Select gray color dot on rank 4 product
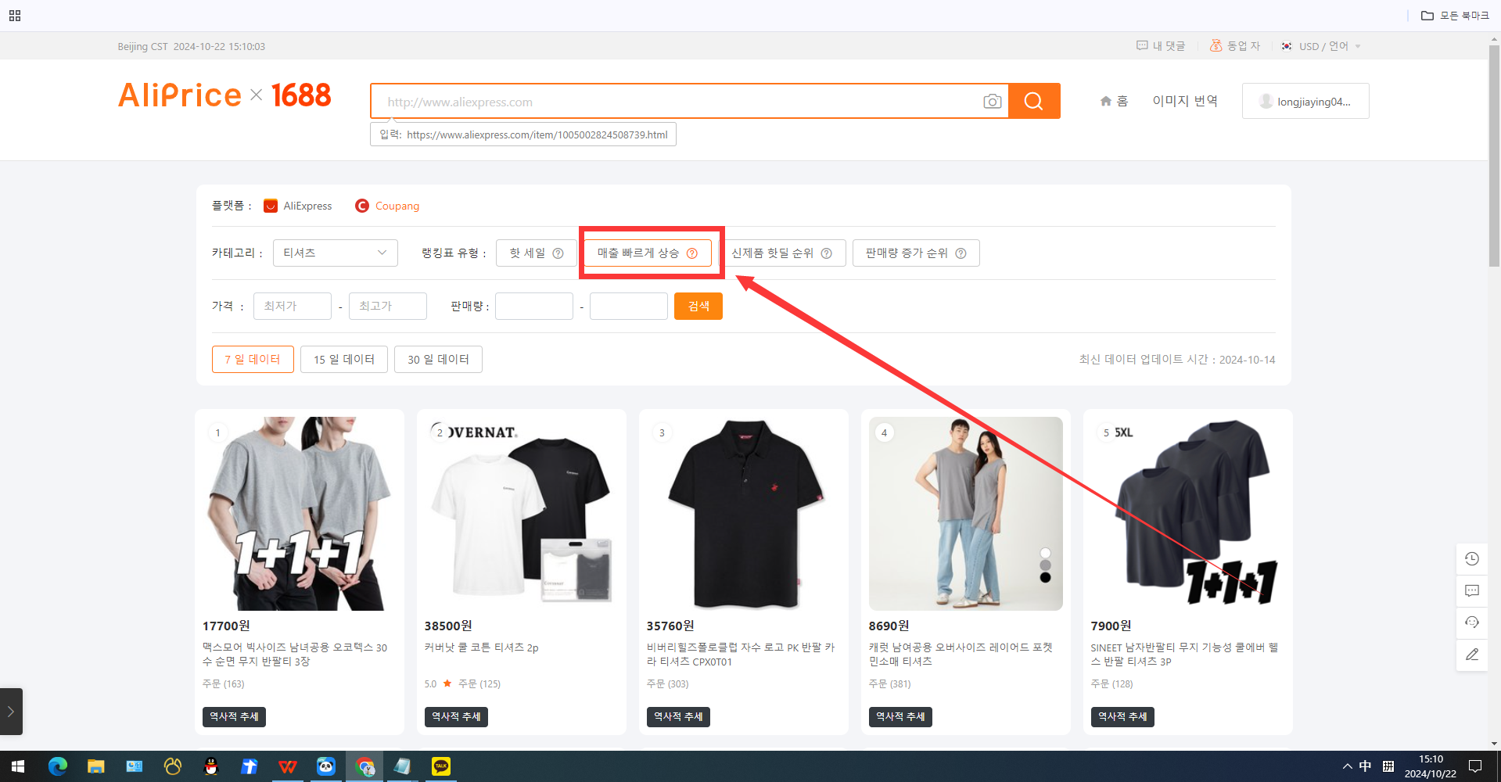This screenshot has width=1501, height=782. pyautogui.click(x=1045, y=565)
